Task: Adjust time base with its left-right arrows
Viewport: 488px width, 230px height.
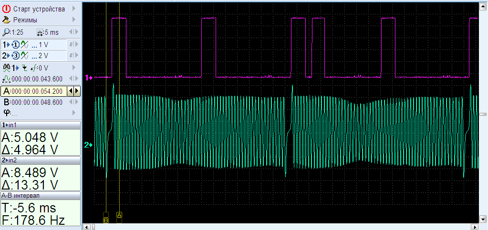Action: click(x=74, y=32)
